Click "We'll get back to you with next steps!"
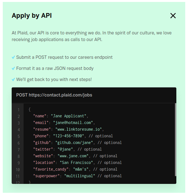 [x=54, y=79]
